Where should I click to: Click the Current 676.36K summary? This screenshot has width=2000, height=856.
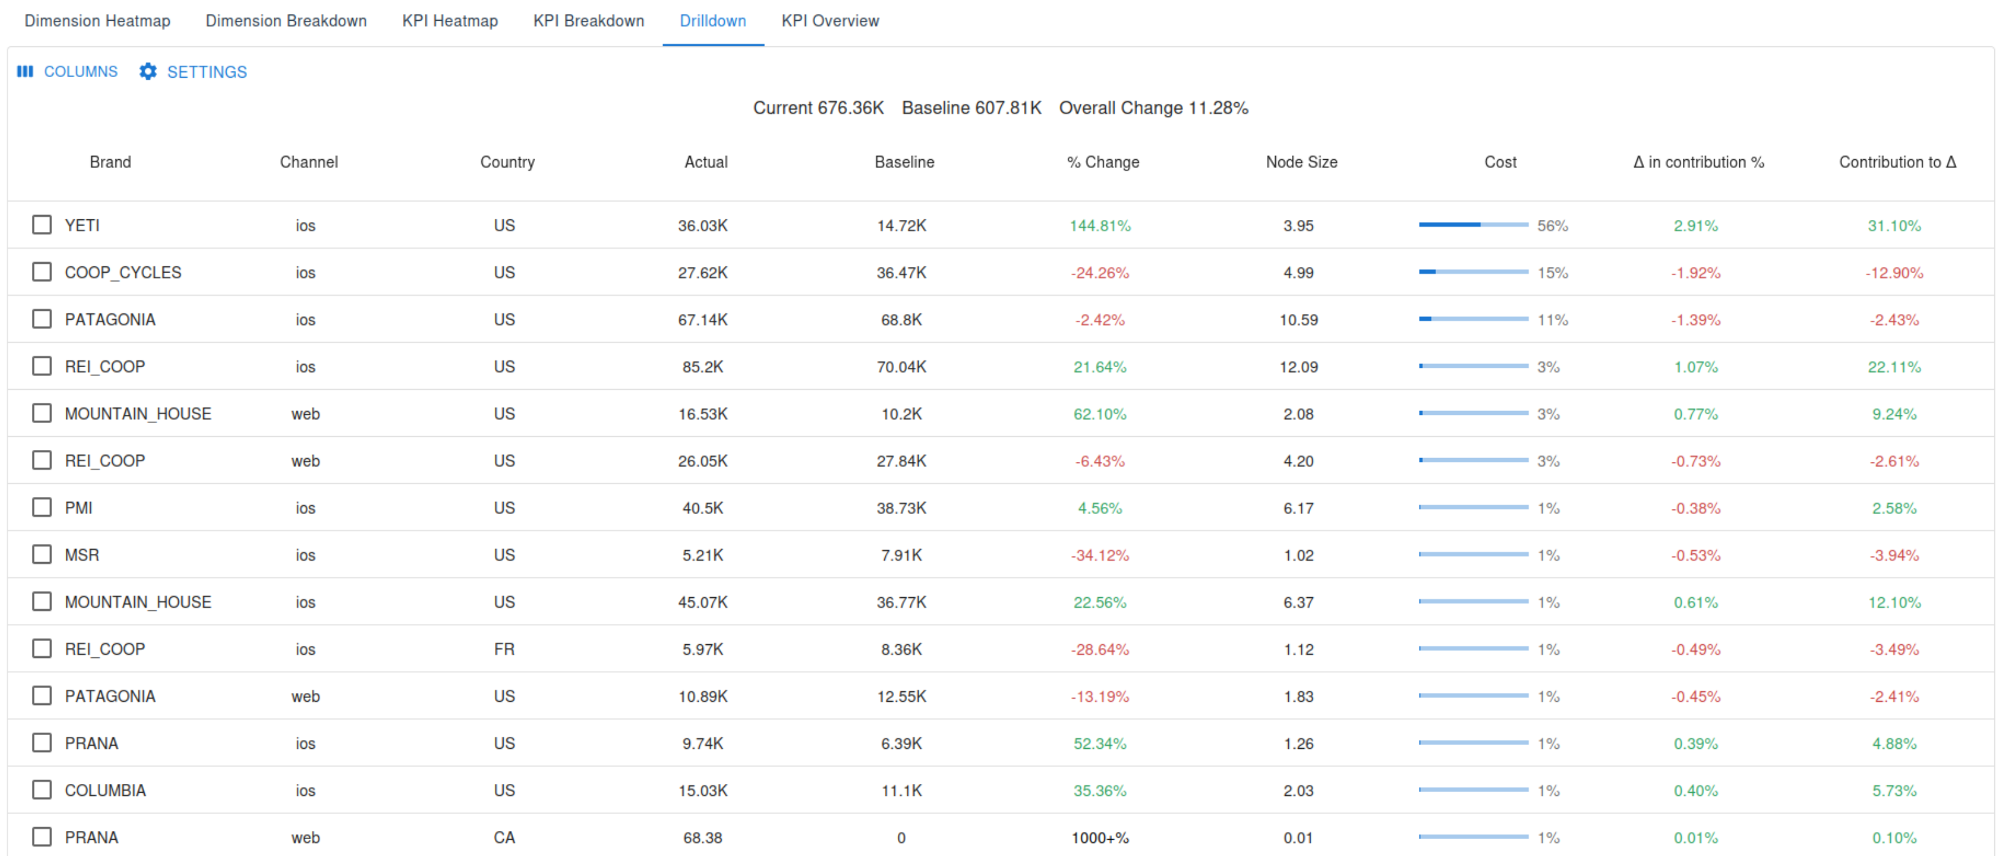click(818, 108)
